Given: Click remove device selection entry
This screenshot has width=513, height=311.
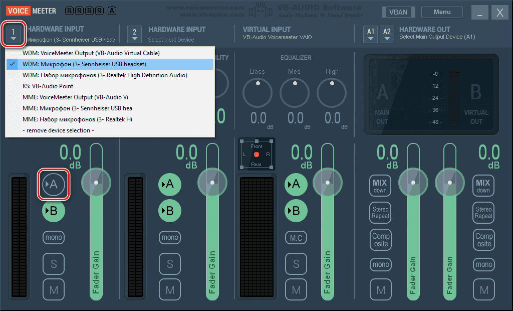Looking at the screenshot, I should pyautogui.click(x=110, y=130).
